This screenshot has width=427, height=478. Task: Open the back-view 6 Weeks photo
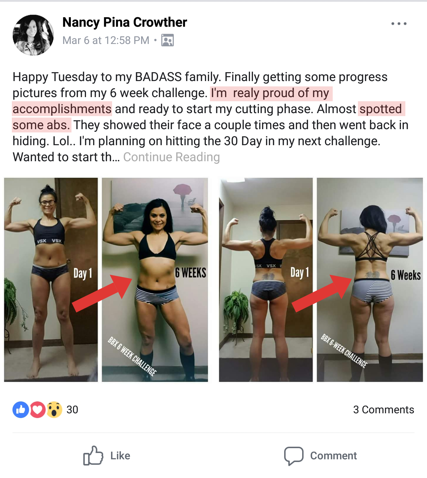pyautogui.click(x=370, y=280)
